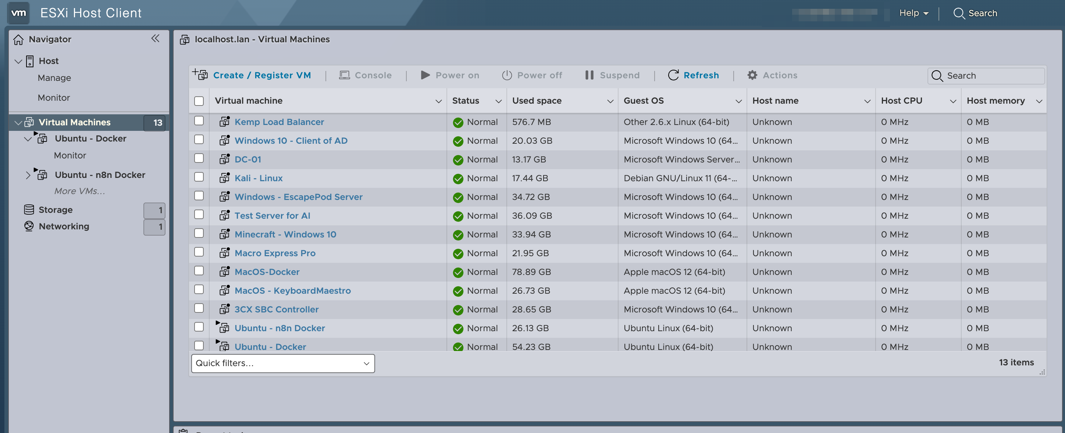
Task: Click the Actions gear icon
Action: coord(752,75)
